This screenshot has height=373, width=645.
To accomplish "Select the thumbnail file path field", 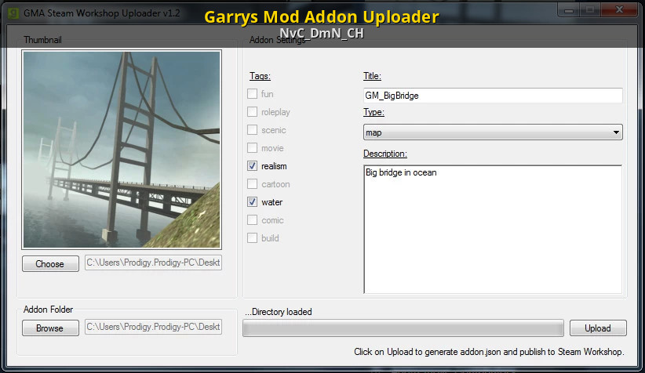I will pos(153,263).
